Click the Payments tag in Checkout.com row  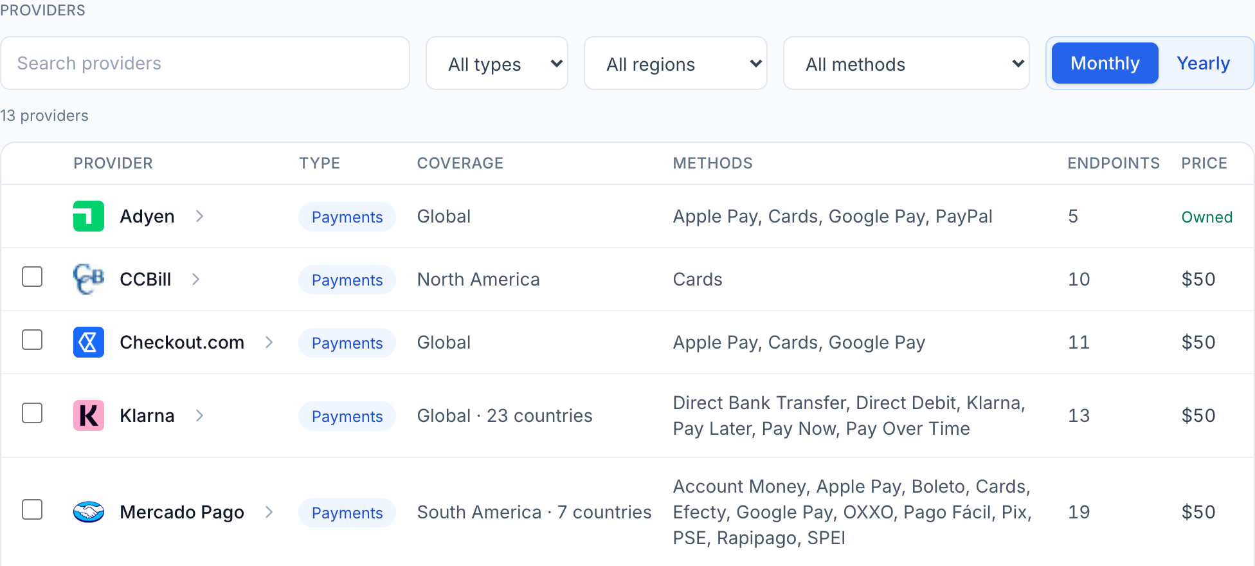pos(347,343)
